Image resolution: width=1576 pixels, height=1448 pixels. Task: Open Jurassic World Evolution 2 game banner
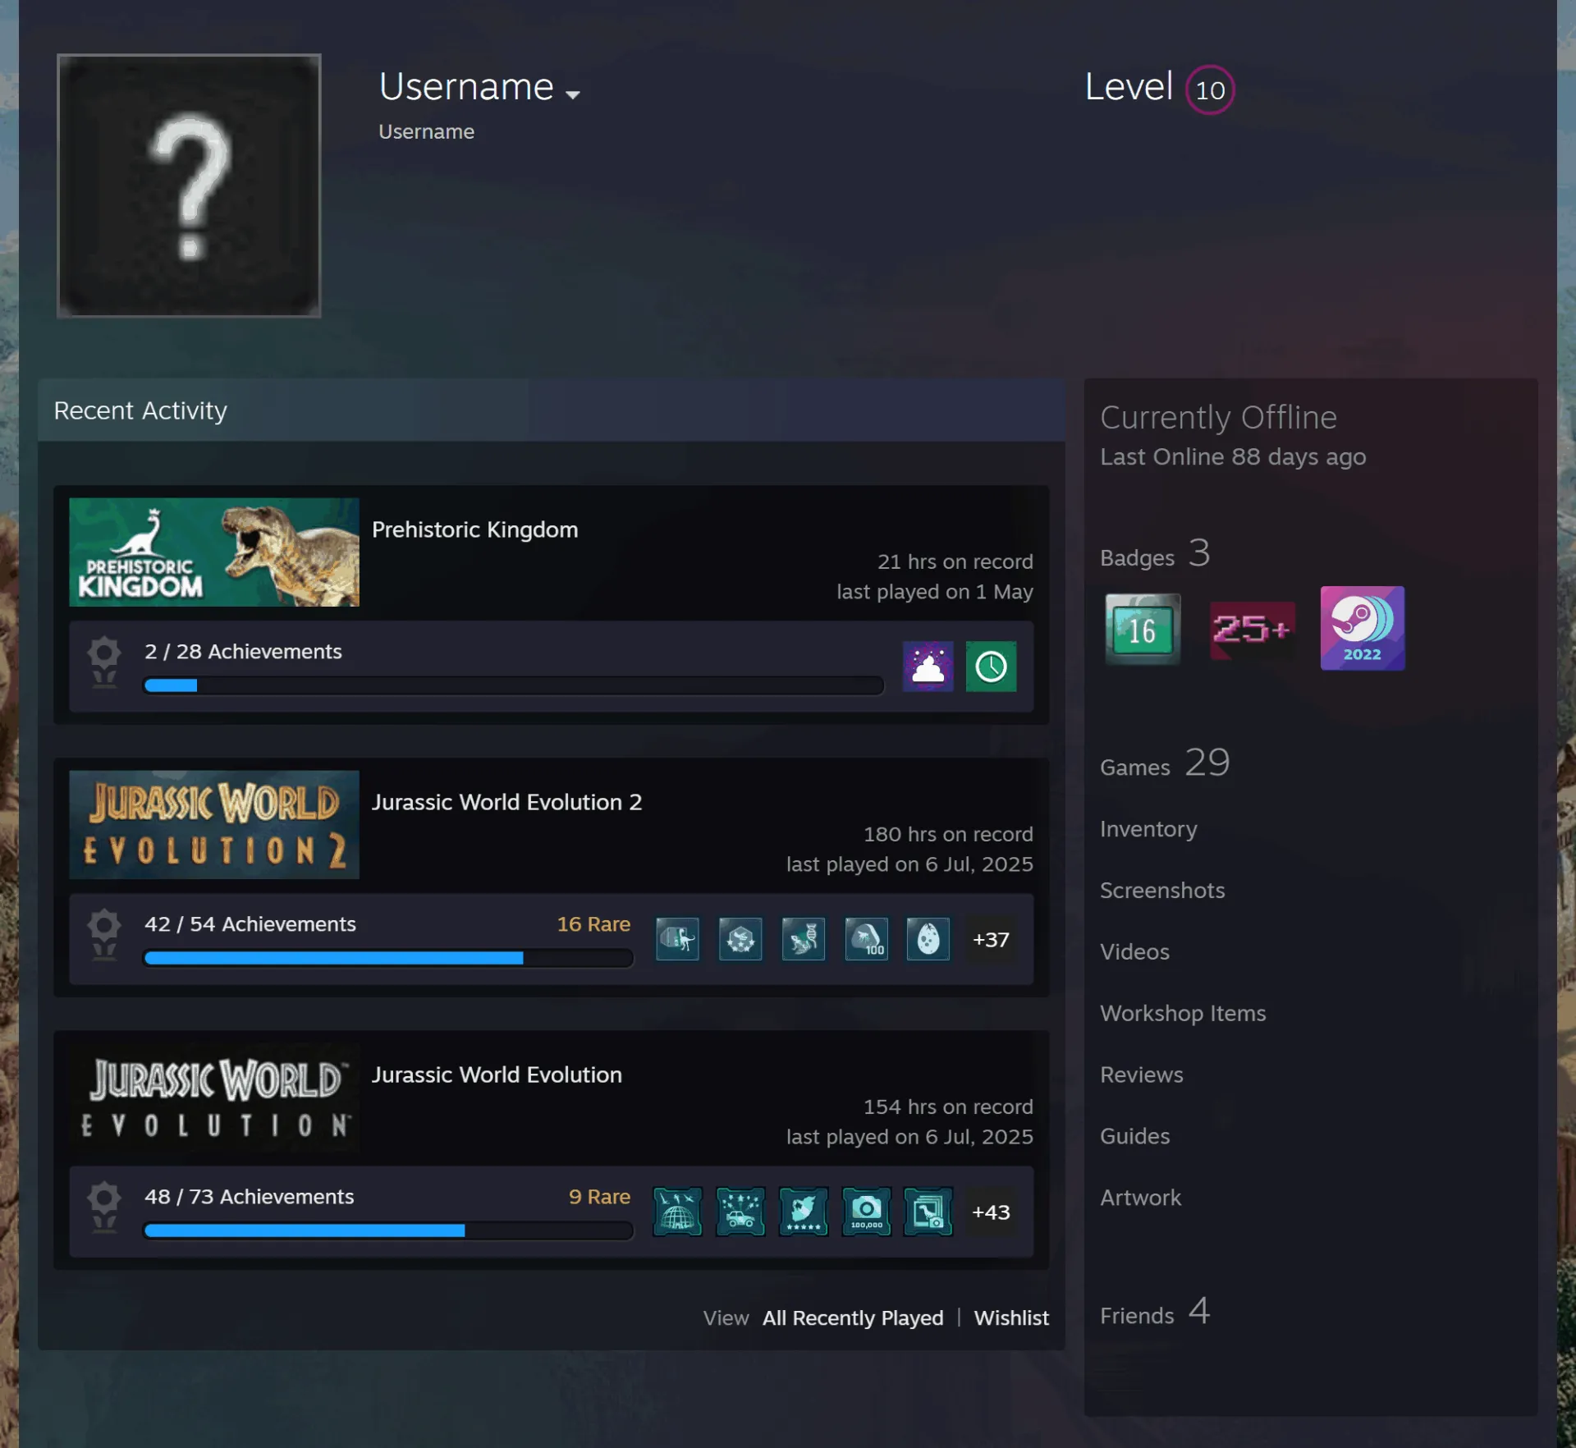214,824
